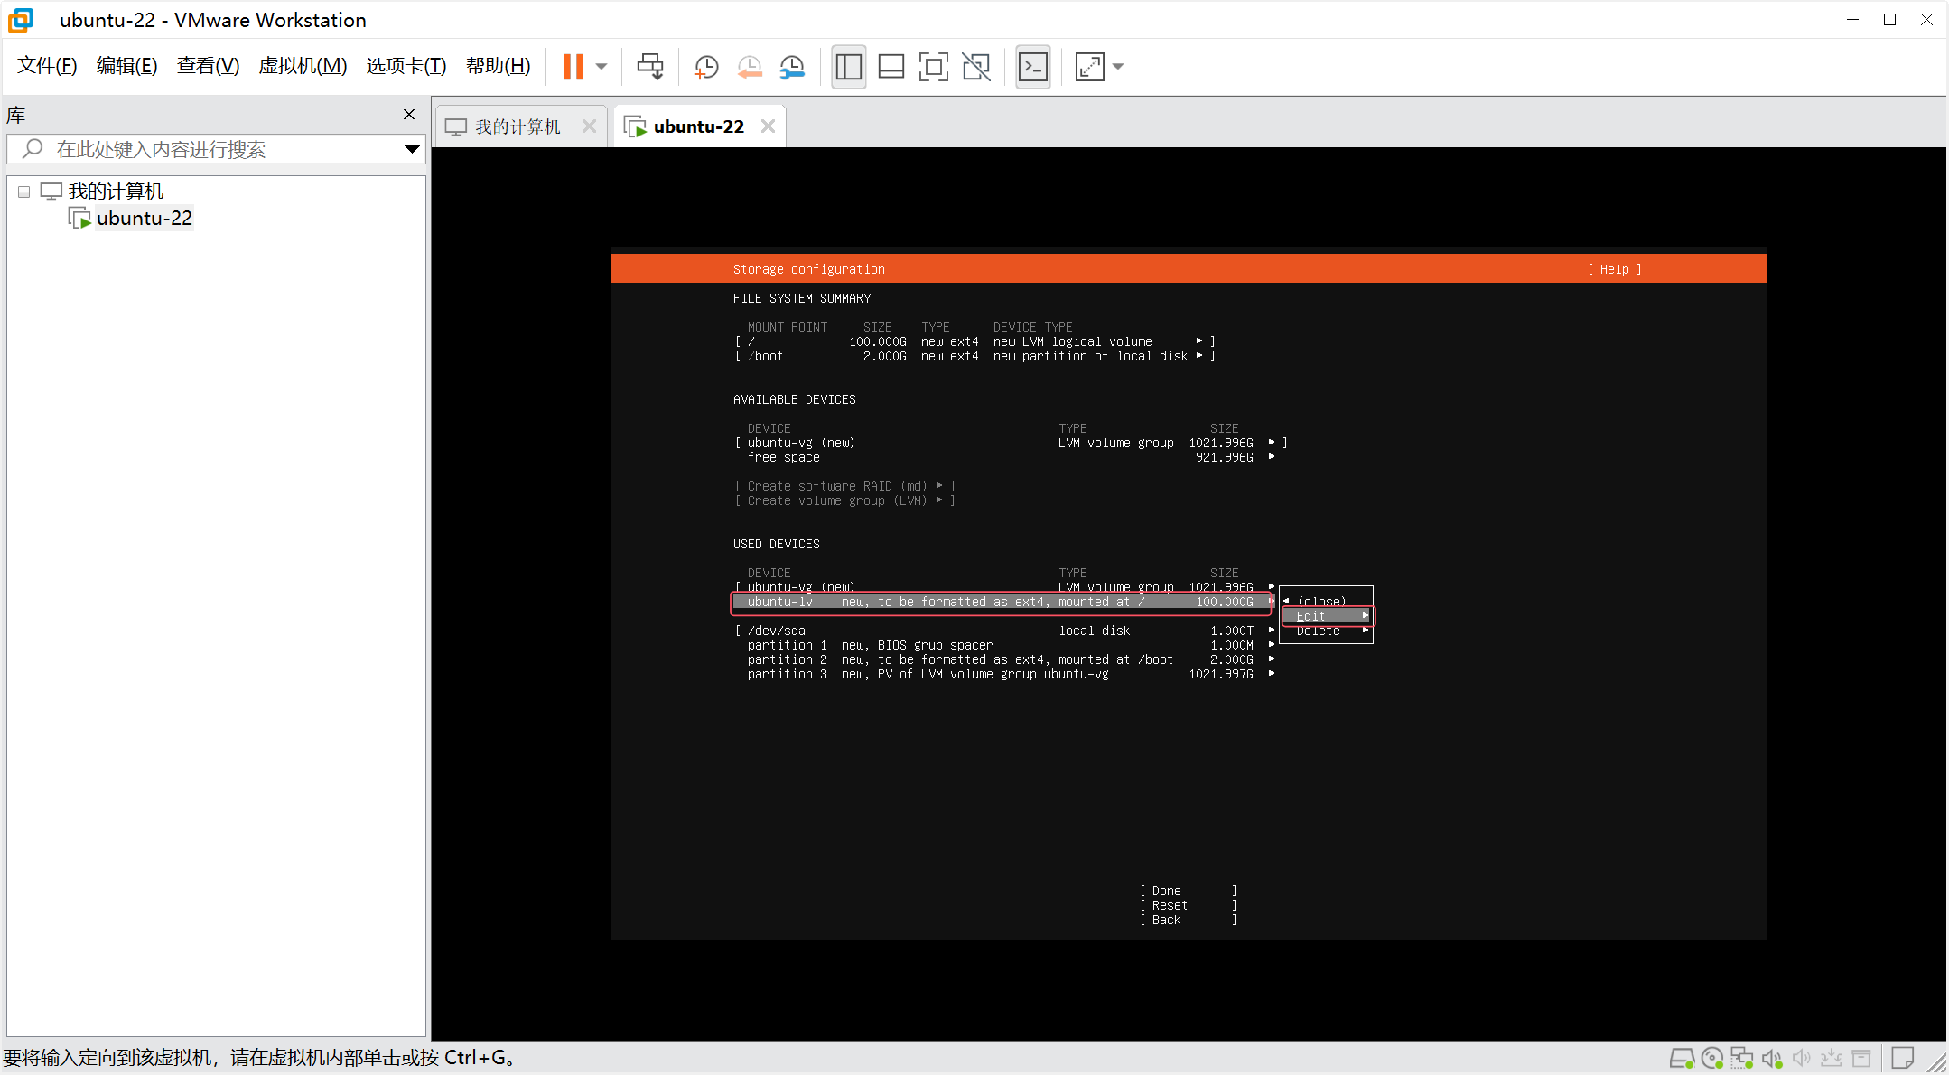This screenshot has width=1949, height=1075.
Task: Open stretch display dropdown arrow
Action: [1118, 67]
